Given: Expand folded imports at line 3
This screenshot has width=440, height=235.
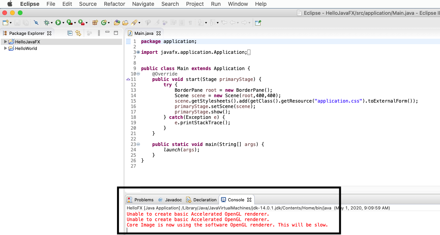Looking at the screenshot, I should pyautogui.click(x=138, y=52).
